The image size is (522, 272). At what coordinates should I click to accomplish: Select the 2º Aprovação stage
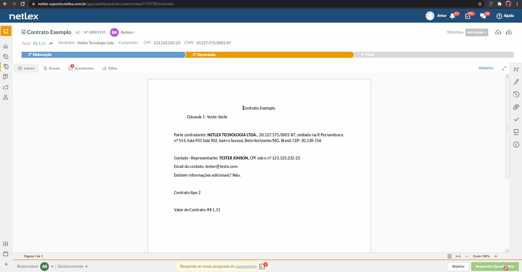pos(270,55)
